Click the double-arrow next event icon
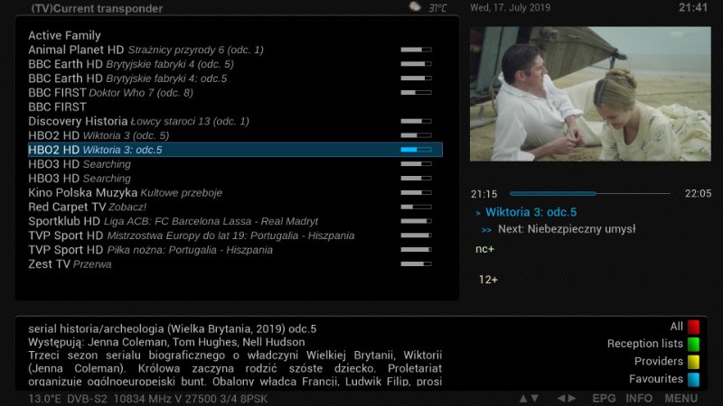Viewport: 723px width, 406px height. [x=486, y=229]
